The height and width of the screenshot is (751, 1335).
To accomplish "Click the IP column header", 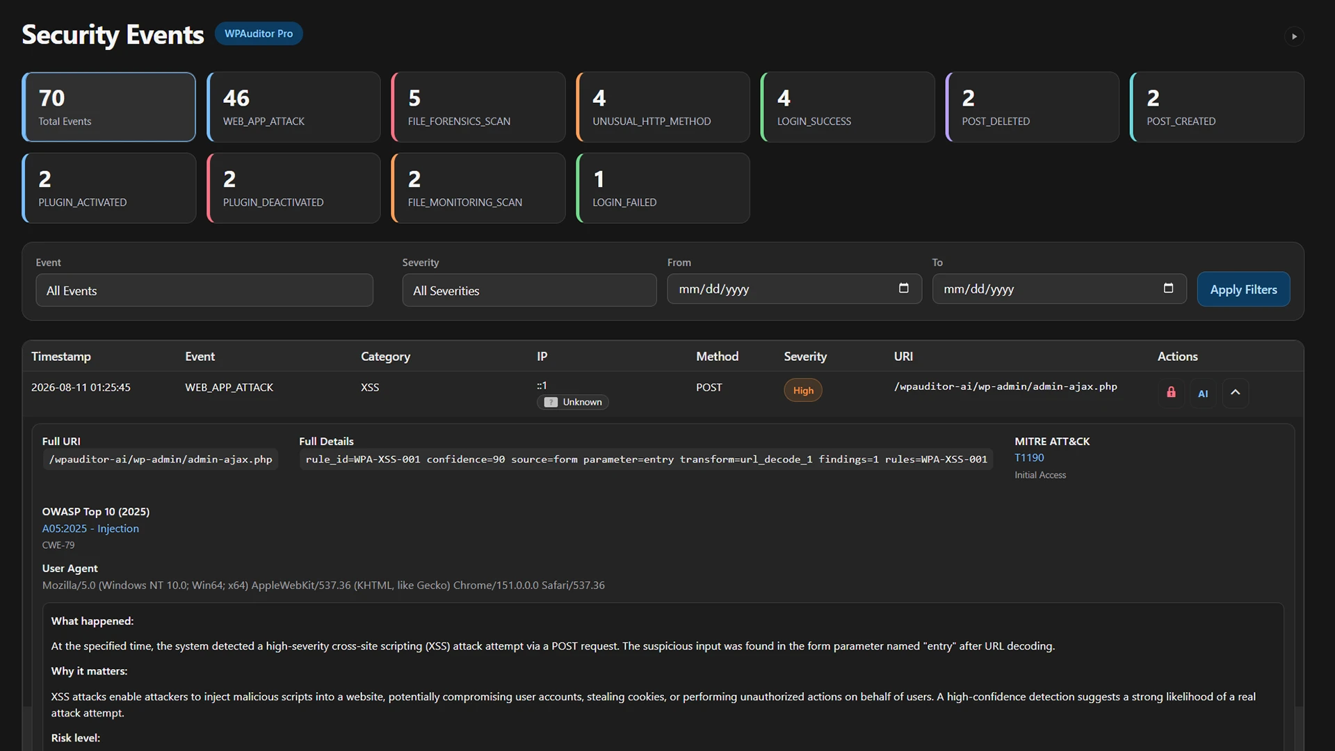I will [542, 356].
